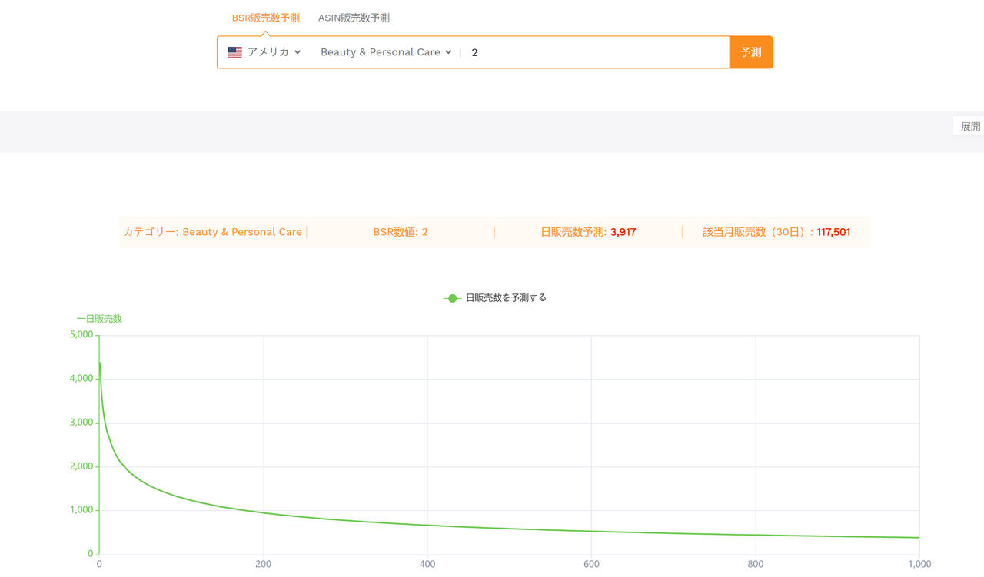This screenshot has height=577, width=984.
Task: Click the chart line at x-axis 400
Action: [x=427, y=526]
